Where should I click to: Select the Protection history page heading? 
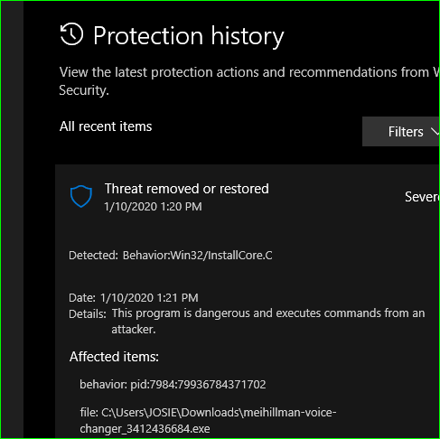tap(189, 36)
